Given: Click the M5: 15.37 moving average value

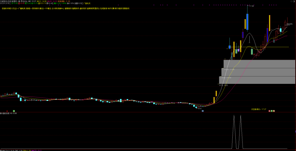Looking at the screenshot, I should [x=32, y=1].
